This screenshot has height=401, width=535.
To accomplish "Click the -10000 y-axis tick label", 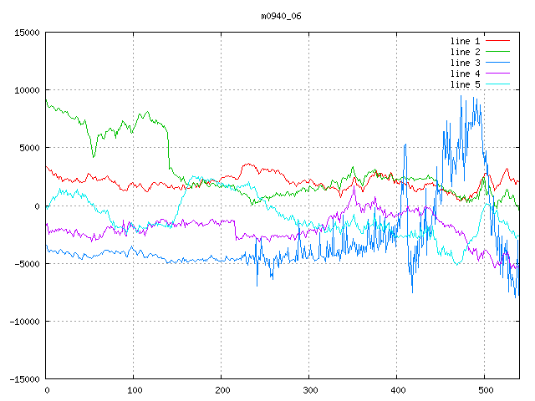I will click(x=24, y=321).
